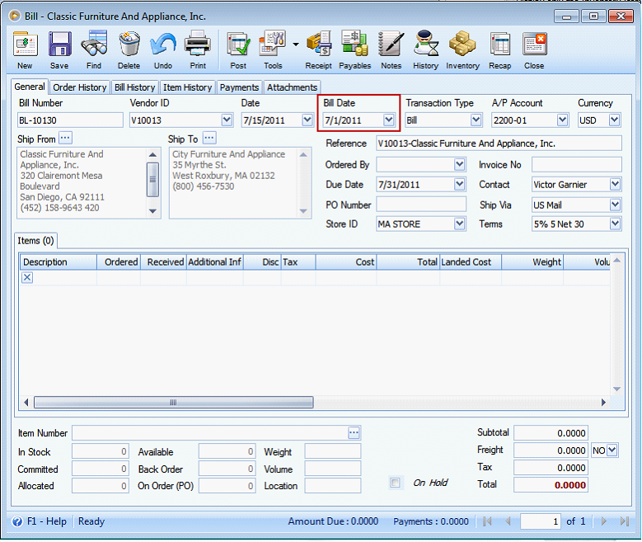642x542 pixels.
Task: Click the Ship From scrollbar down arrow
Action: pyautogui.click(x=152, y=211)
